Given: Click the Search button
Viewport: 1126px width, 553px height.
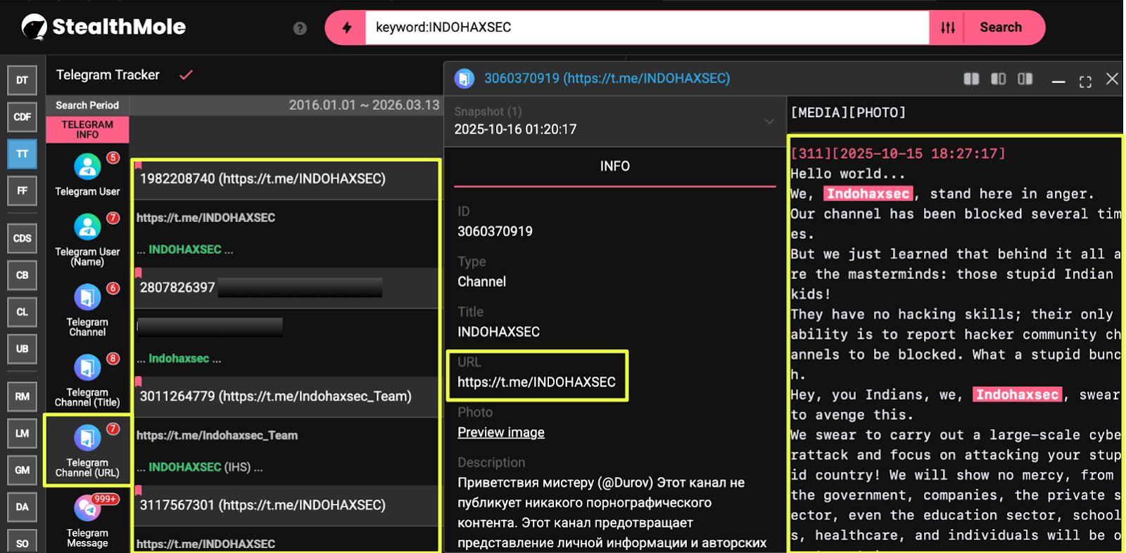Looking at the screenshot, I should (1000, 27).
